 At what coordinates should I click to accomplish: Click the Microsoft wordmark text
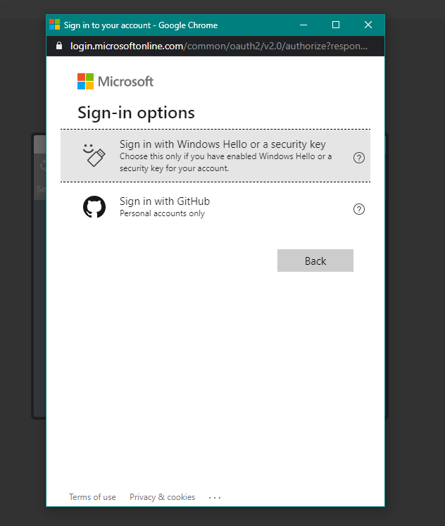(x=126, y=82)
